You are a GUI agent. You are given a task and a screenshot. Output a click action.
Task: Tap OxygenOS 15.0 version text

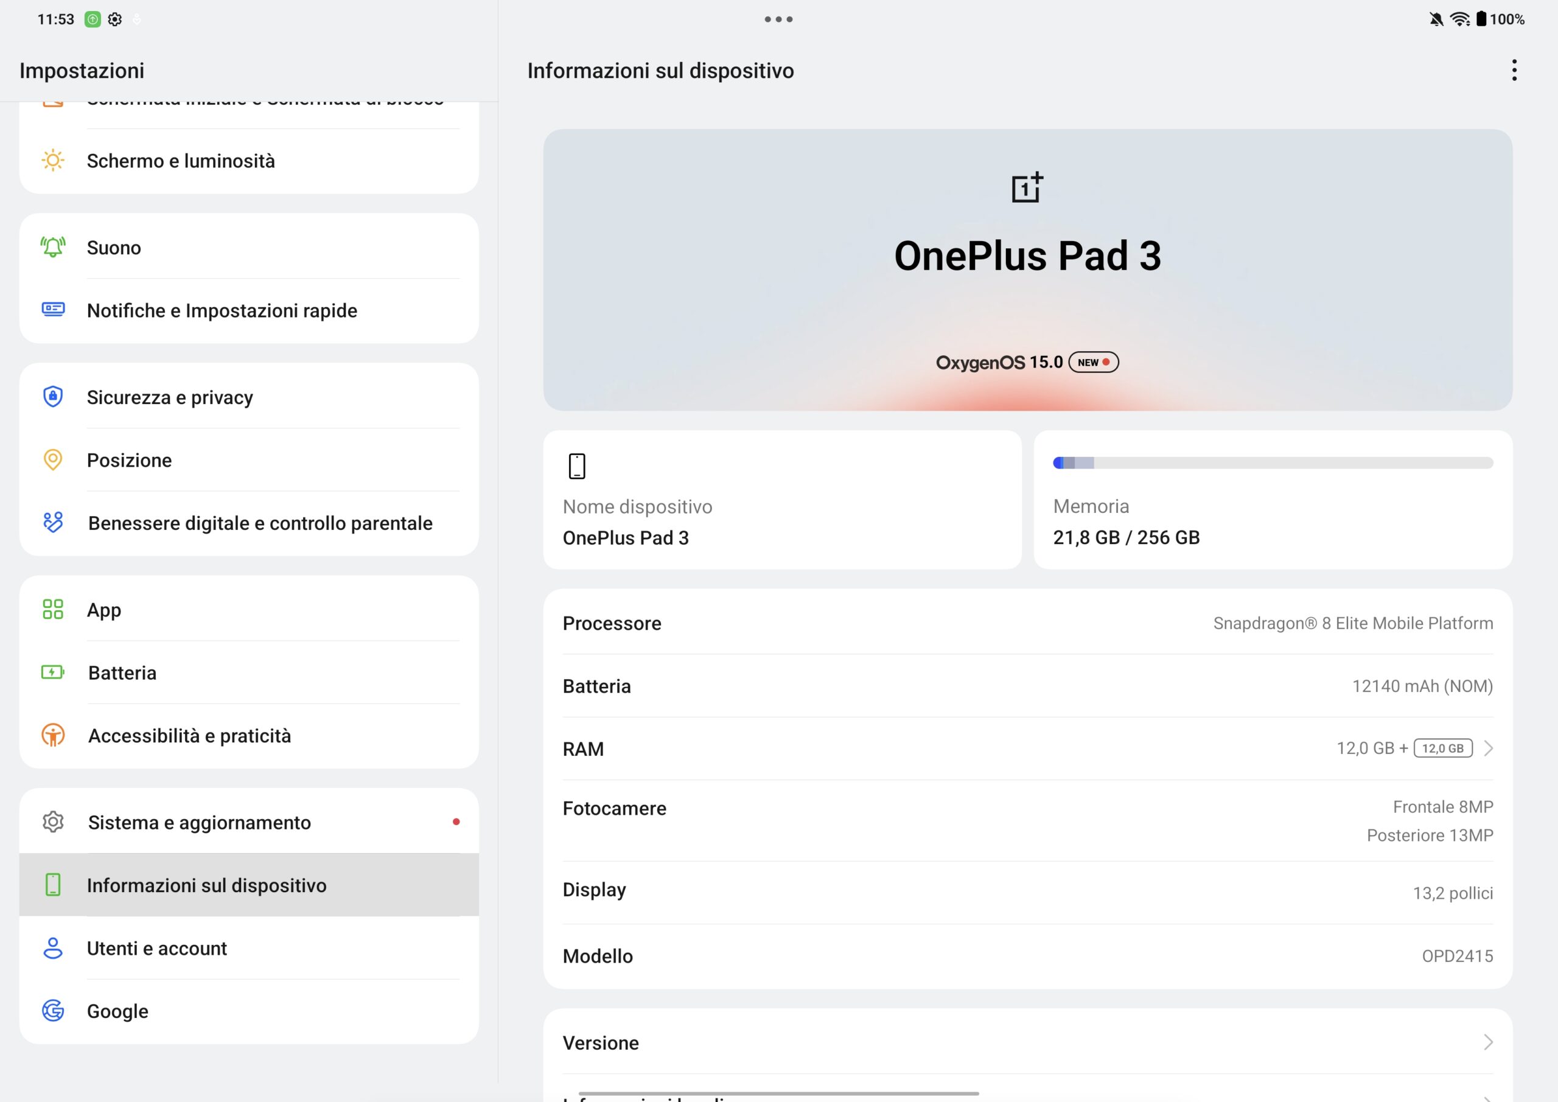point(999,362)
